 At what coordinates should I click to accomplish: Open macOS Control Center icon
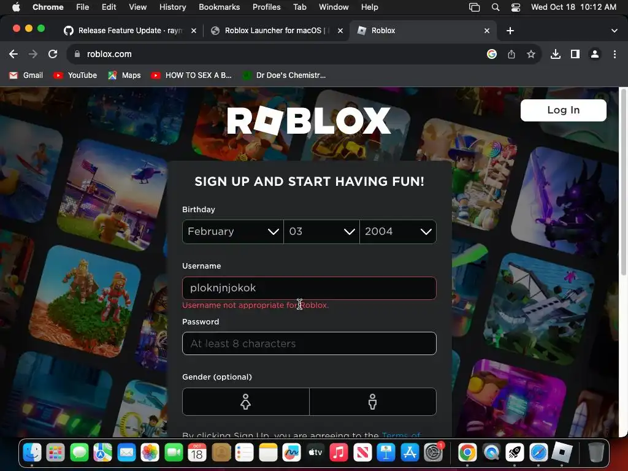(515, 7)
